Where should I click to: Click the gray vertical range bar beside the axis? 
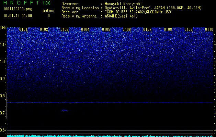click(7, 105)
